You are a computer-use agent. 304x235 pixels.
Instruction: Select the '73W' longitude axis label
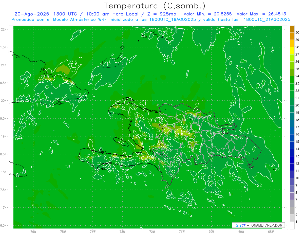pos(122,231)
